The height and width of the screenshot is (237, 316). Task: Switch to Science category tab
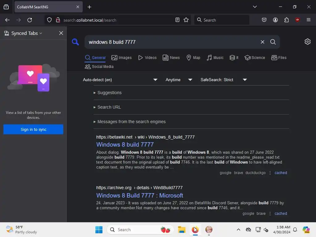coord(255,58)
